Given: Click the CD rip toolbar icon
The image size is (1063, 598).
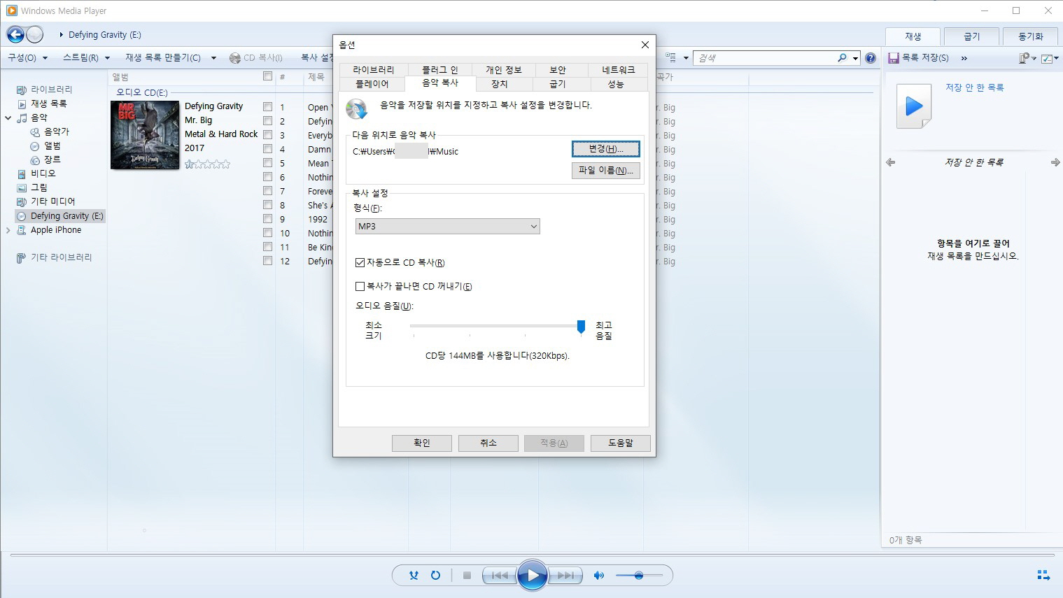Looking at the screenshot, I should click(235, 58).
